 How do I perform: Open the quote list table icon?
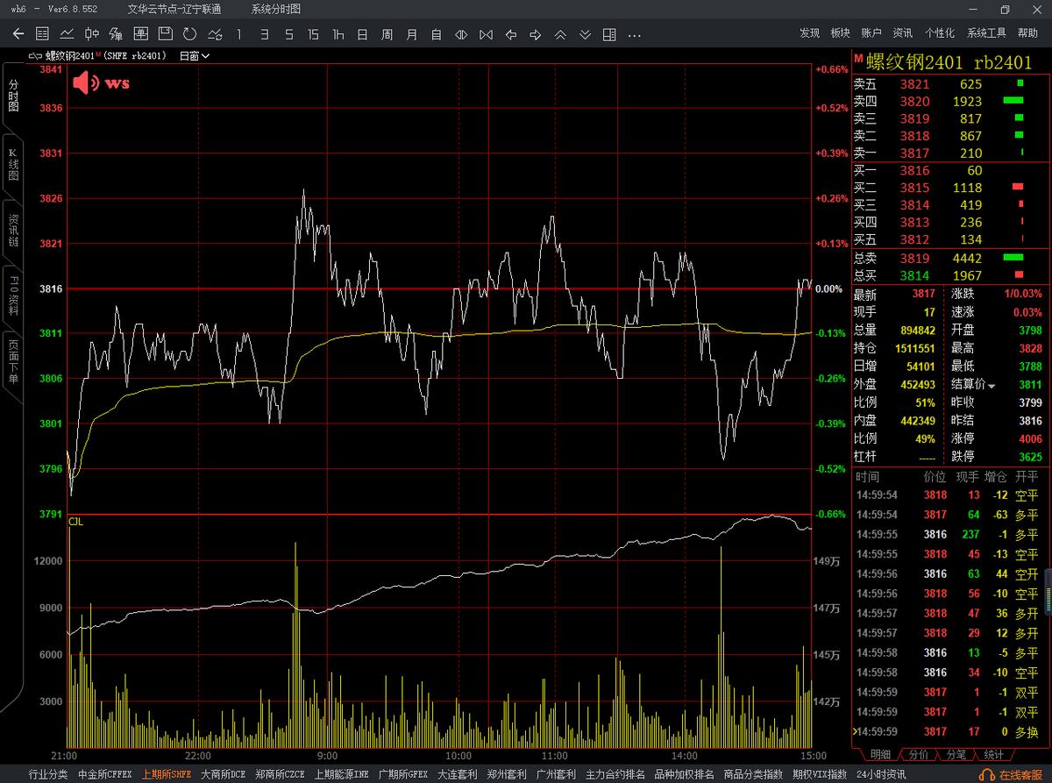[42, 34]
